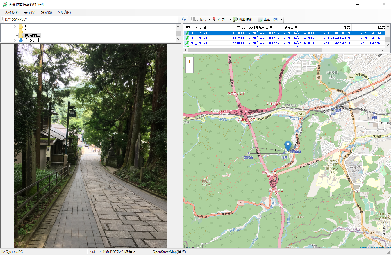Viewport: 391px width, 255px height.
Task: Click the route 516 shield on the map
Action: tap(301, 114)
